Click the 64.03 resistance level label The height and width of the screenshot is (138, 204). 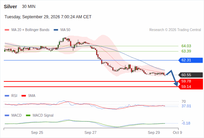click(x=186, y=46)
